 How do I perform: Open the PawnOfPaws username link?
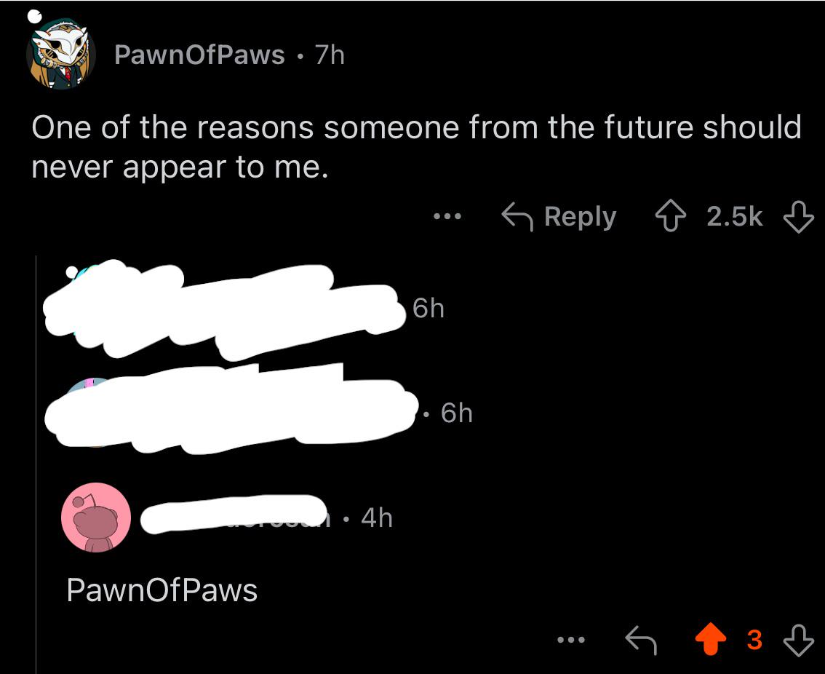[x=199, y=55]
